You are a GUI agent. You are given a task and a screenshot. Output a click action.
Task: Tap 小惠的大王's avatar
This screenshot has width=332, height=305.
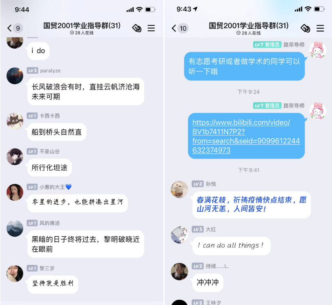(15, 192)
